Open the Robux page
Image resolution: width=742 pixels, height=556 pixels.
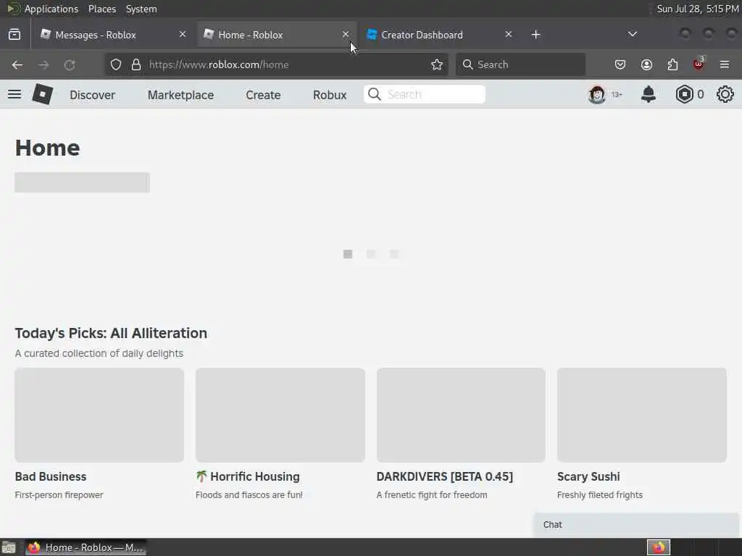(330, 95)
